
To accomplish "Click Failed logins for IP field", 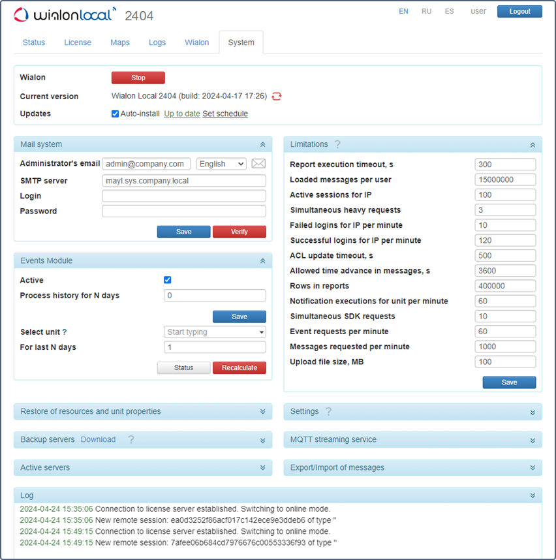I will coord(505,225).
